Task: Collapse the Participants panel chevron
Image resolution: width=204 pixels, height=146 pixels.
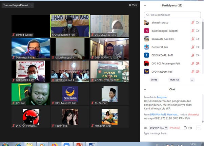Action: tap(145, 5)
